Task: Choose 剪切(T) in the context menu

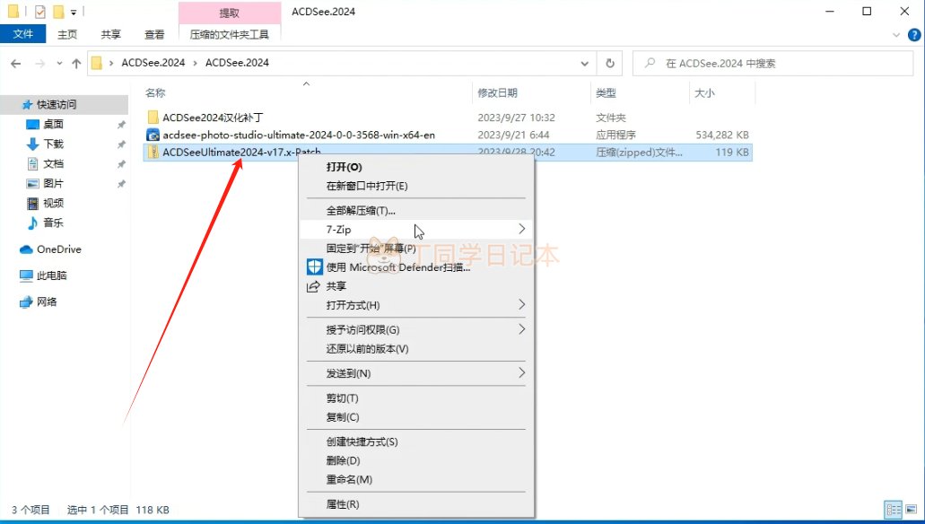Action: pos(416,398)
